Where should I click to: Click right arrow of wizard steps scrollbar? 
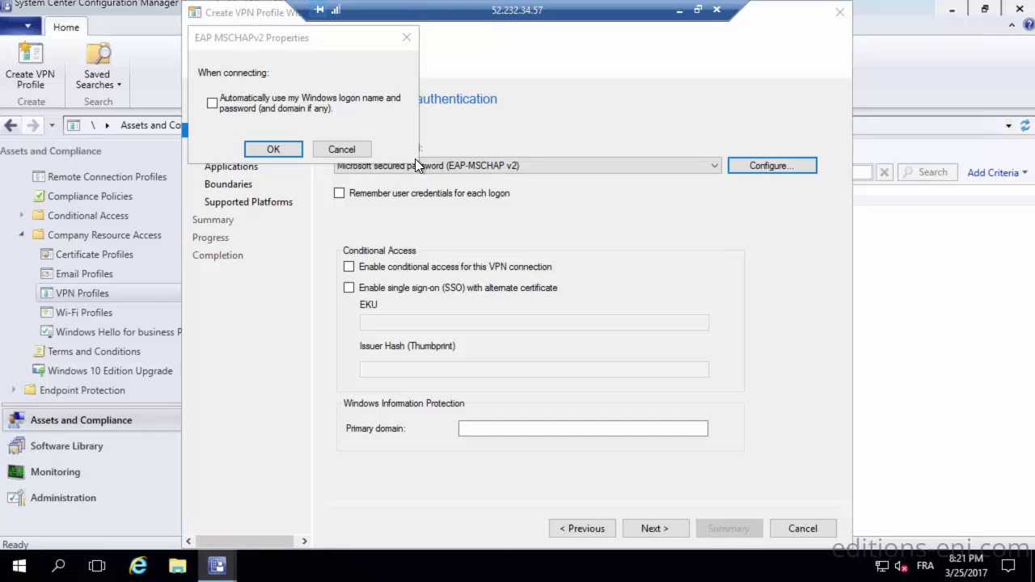coord(304,542)
